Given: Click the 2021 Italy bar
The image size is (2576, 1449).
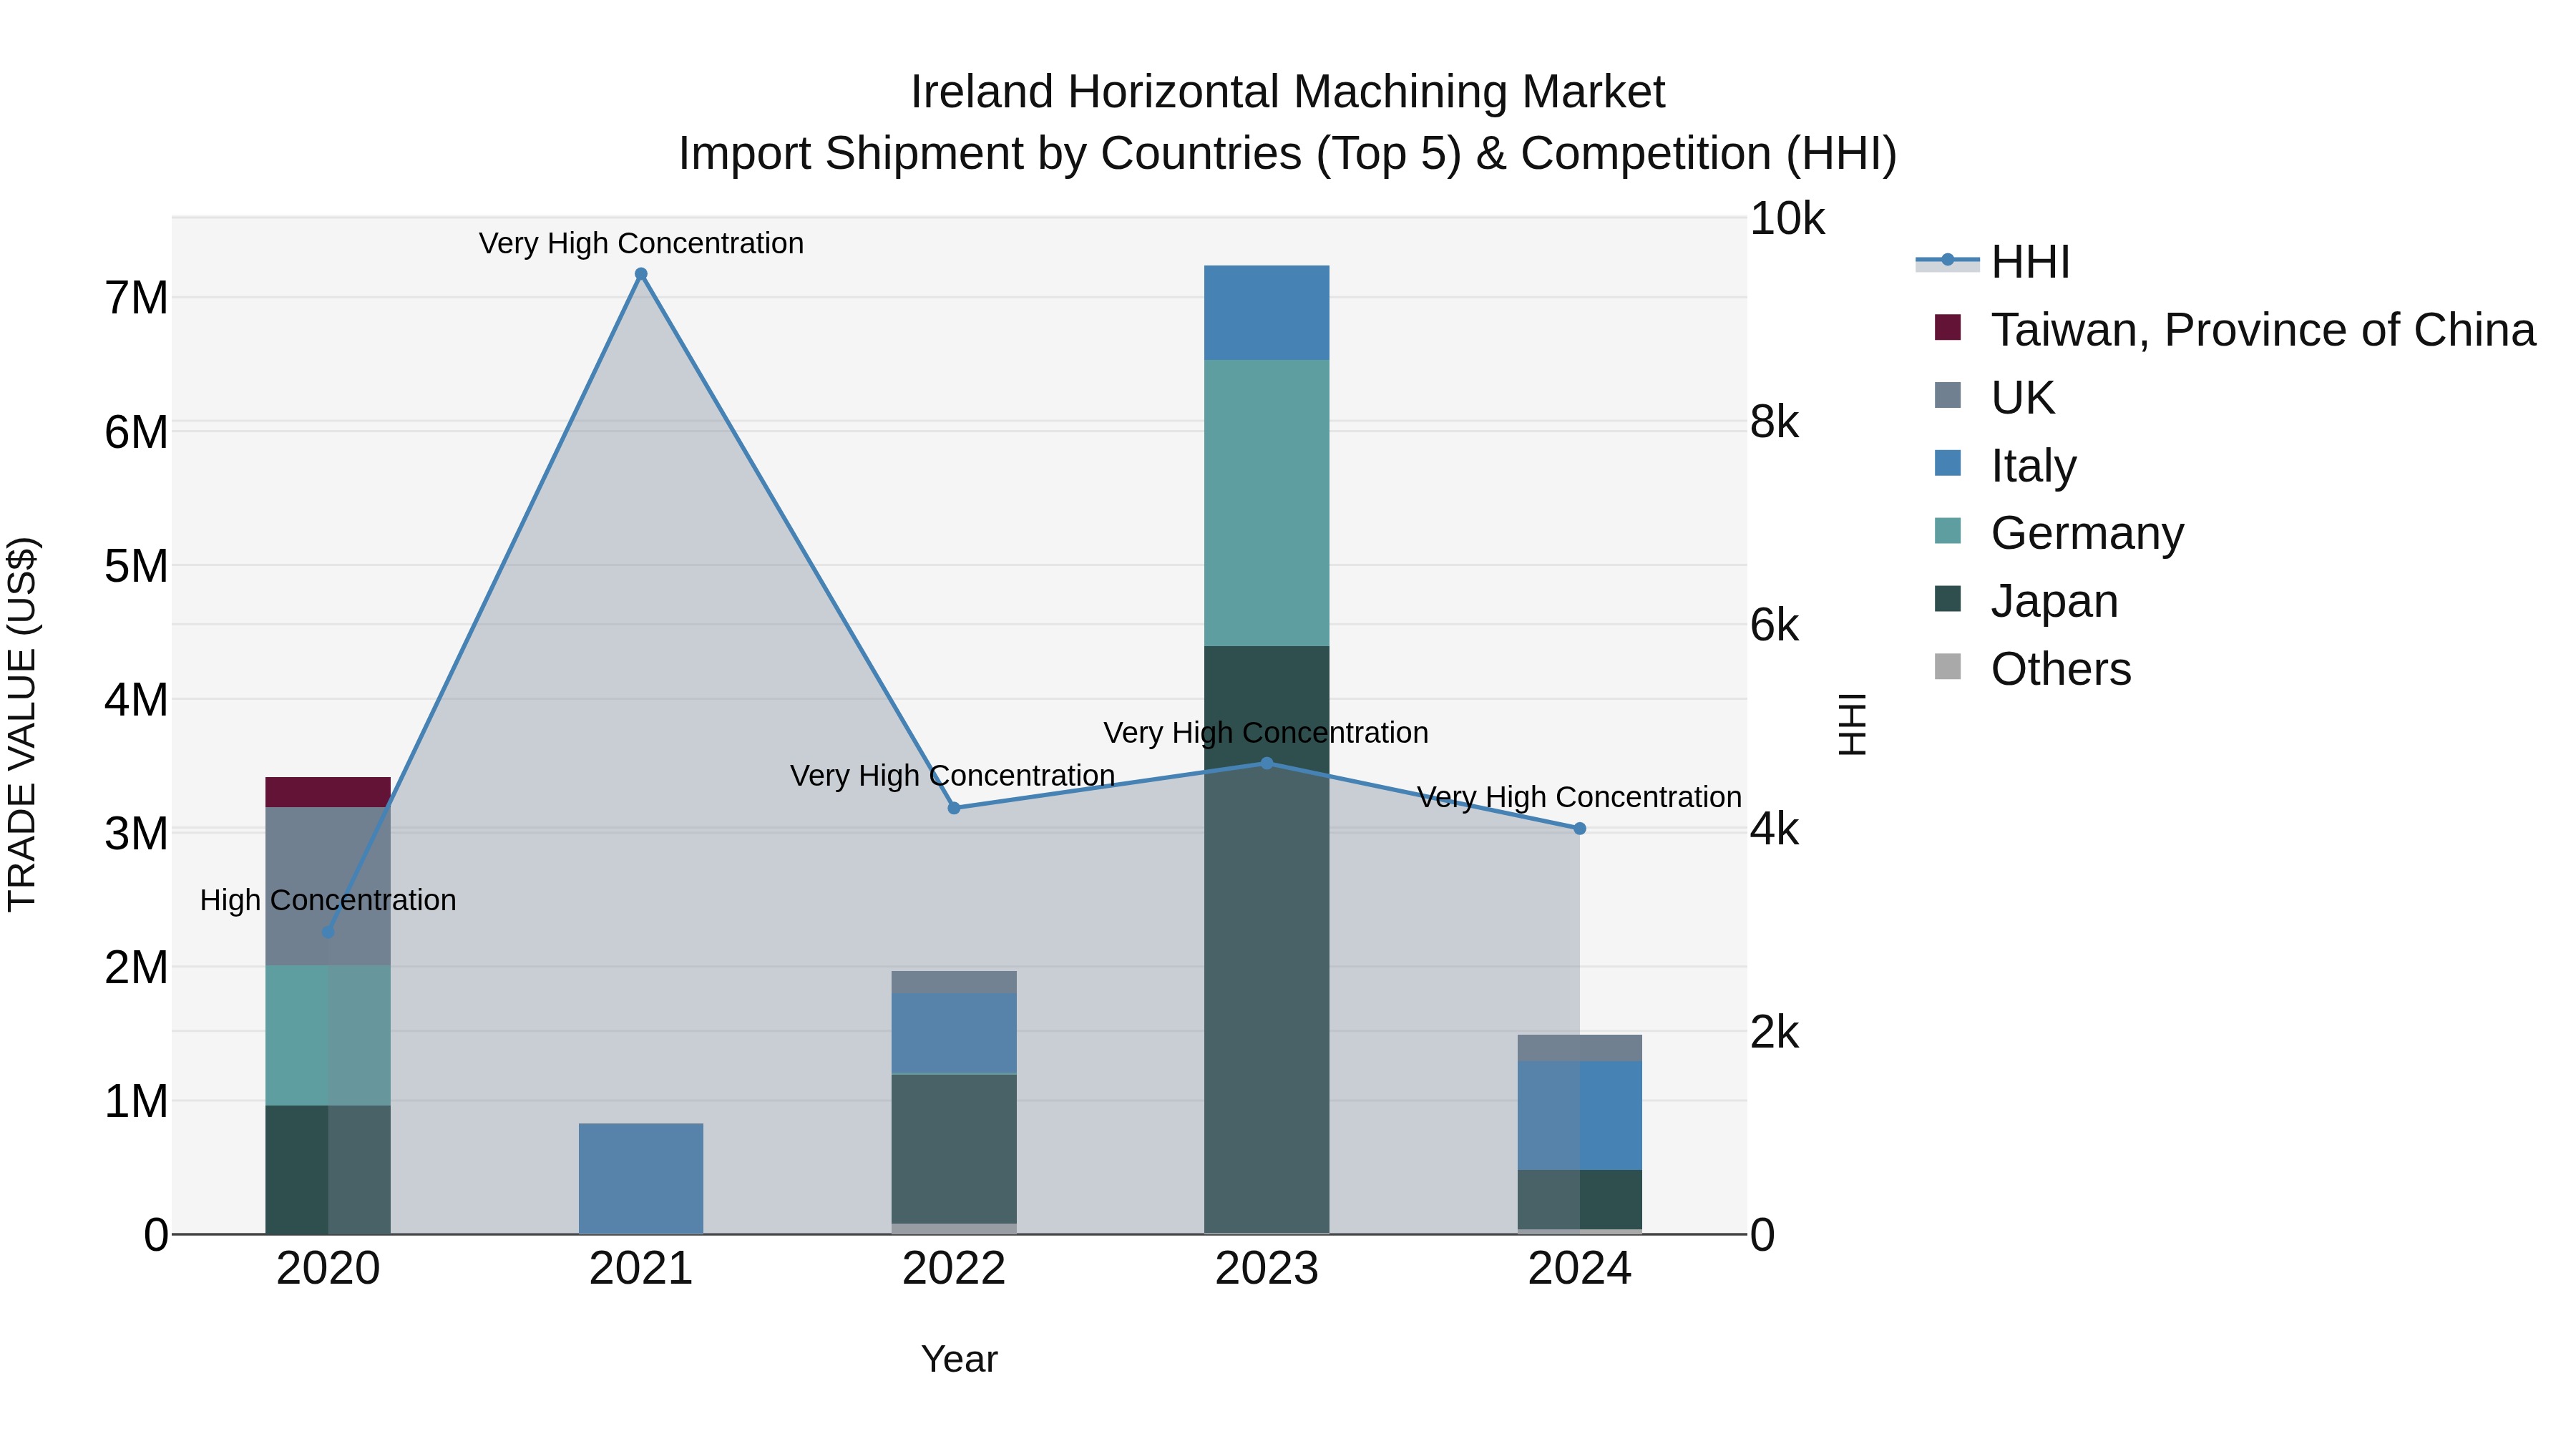Looking at the screenshot, I should [x=641, y=1178].
